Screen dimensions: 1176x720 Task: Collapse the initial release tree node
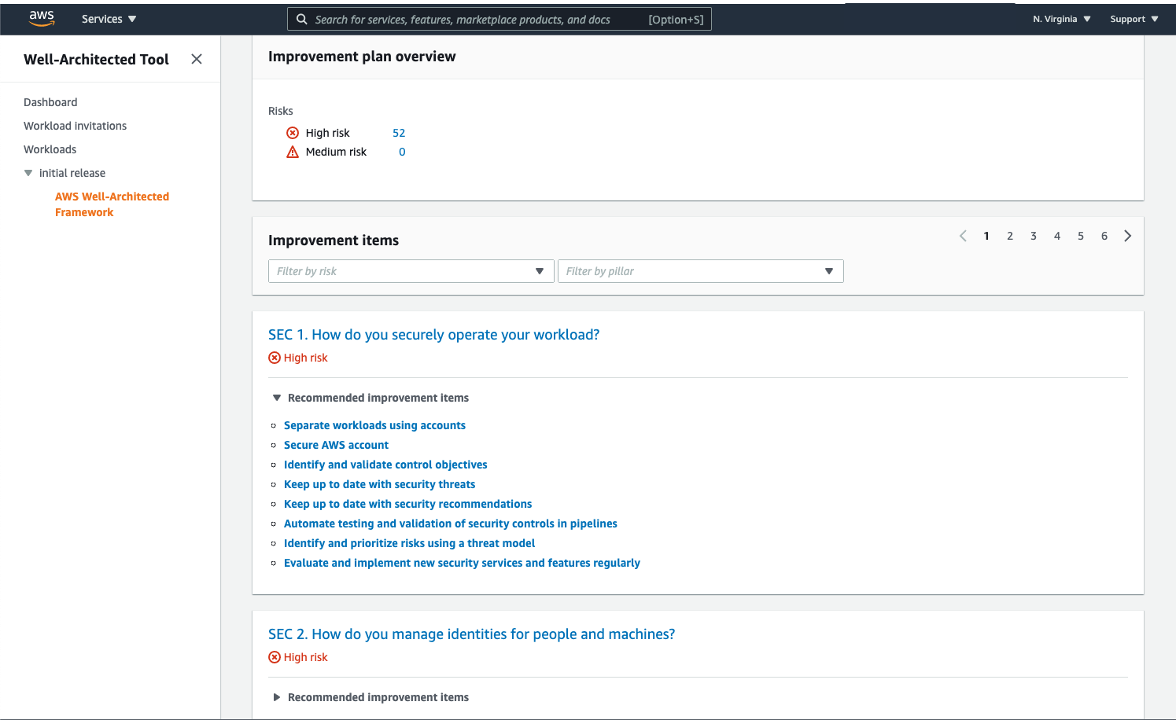pos(28,173)
